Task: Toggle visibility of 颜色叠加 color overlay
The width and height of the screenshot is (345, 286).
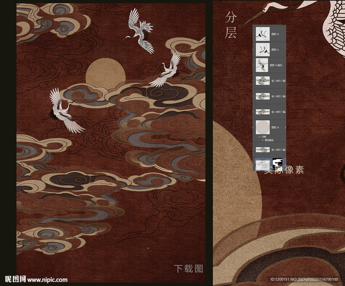Action: click(263, 140)
